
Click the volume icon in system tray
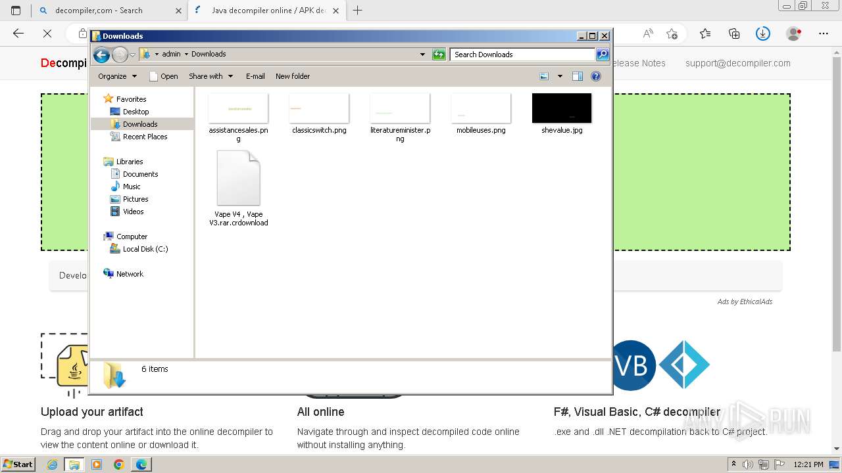(x=748, y=464)
